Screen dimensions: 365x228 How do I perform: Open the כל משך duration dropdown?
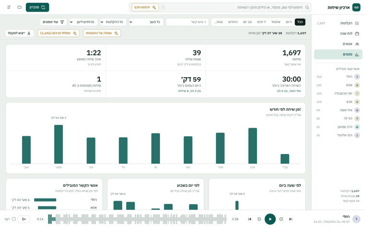click(x=146, y=22)
